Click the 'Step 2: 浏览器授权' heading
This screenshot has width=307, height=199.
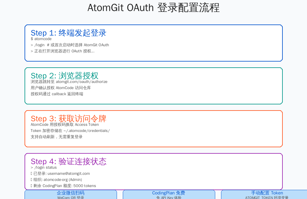coord(64,76)
